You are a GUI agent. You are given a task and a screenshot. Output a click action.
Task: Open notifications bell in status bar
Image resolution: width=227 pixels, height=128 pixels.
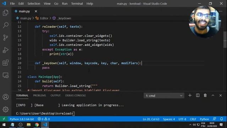221,119
